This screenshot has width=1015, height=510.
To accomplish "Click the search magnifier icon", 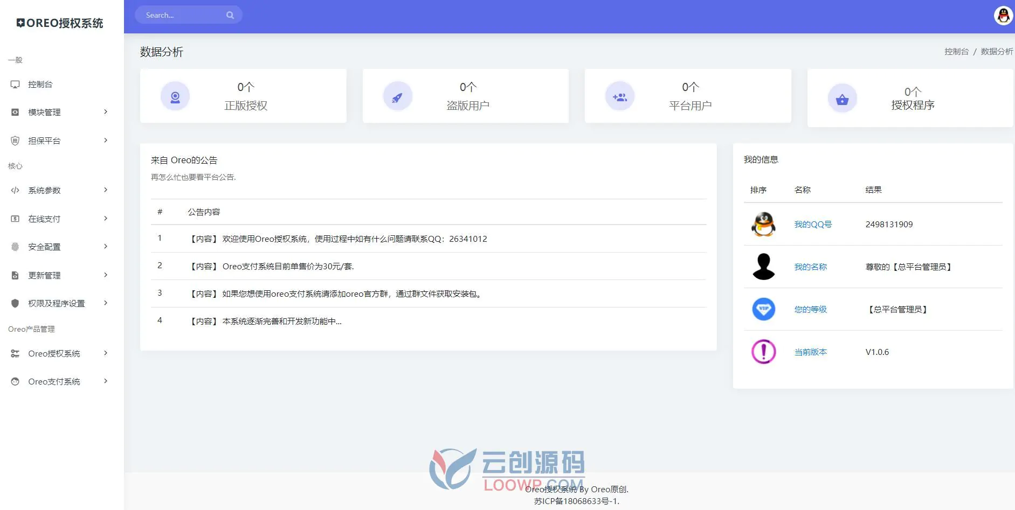I will click(230, 15).
